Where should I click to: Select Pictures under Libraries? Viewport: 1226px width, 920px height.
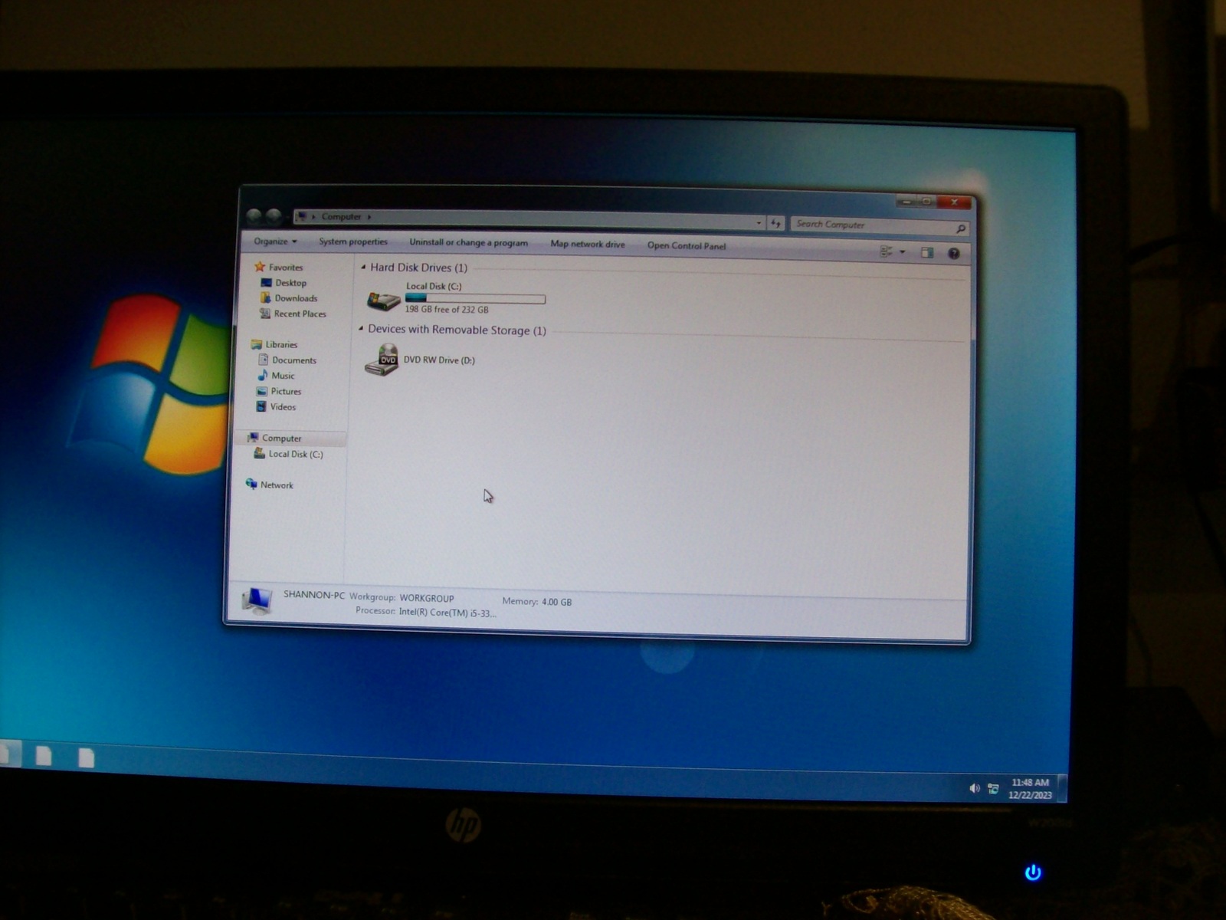point(286,391)
